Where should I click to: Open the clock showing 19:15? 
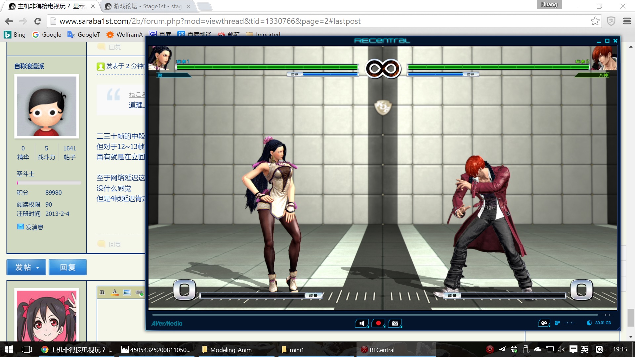[620, 349]
